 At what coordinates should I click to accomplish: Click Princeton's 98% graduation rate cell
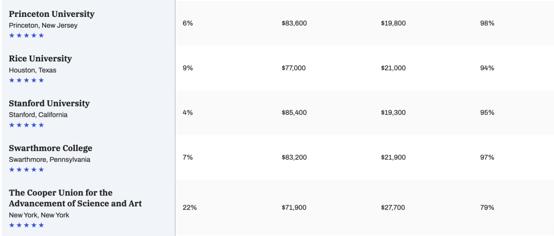pyautogui.click(x=487, y=23)
